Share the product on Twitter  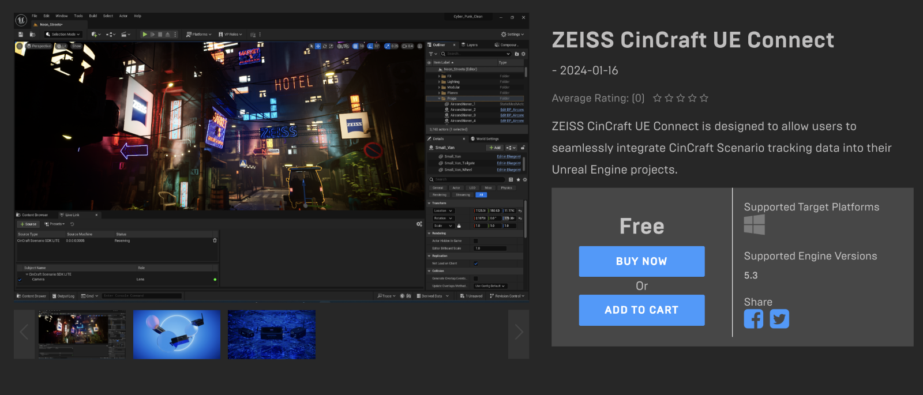pos(779,319)
